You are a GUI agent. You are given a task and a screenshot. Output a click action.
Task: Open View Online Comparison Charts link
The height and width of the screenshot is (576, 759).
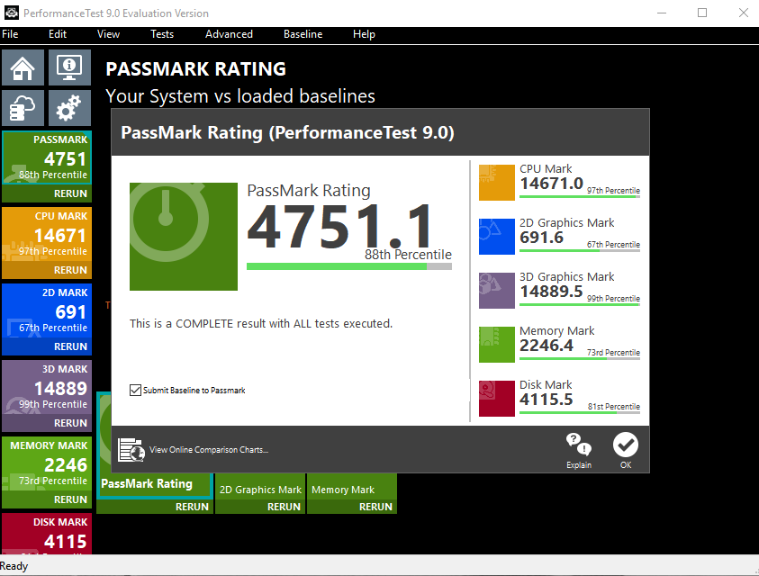coord(209,450)
